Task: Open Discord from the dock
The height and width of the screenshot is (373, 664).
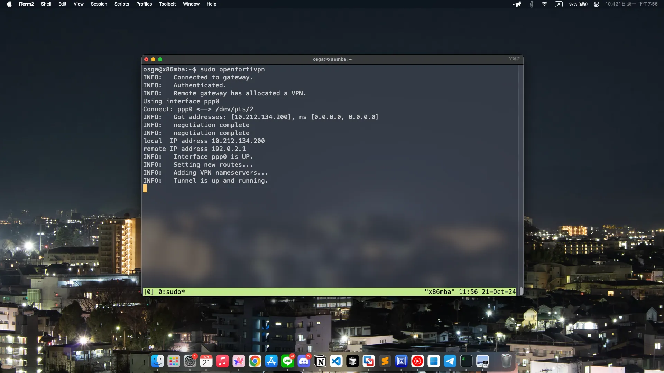Action: [x=304, y=362]
